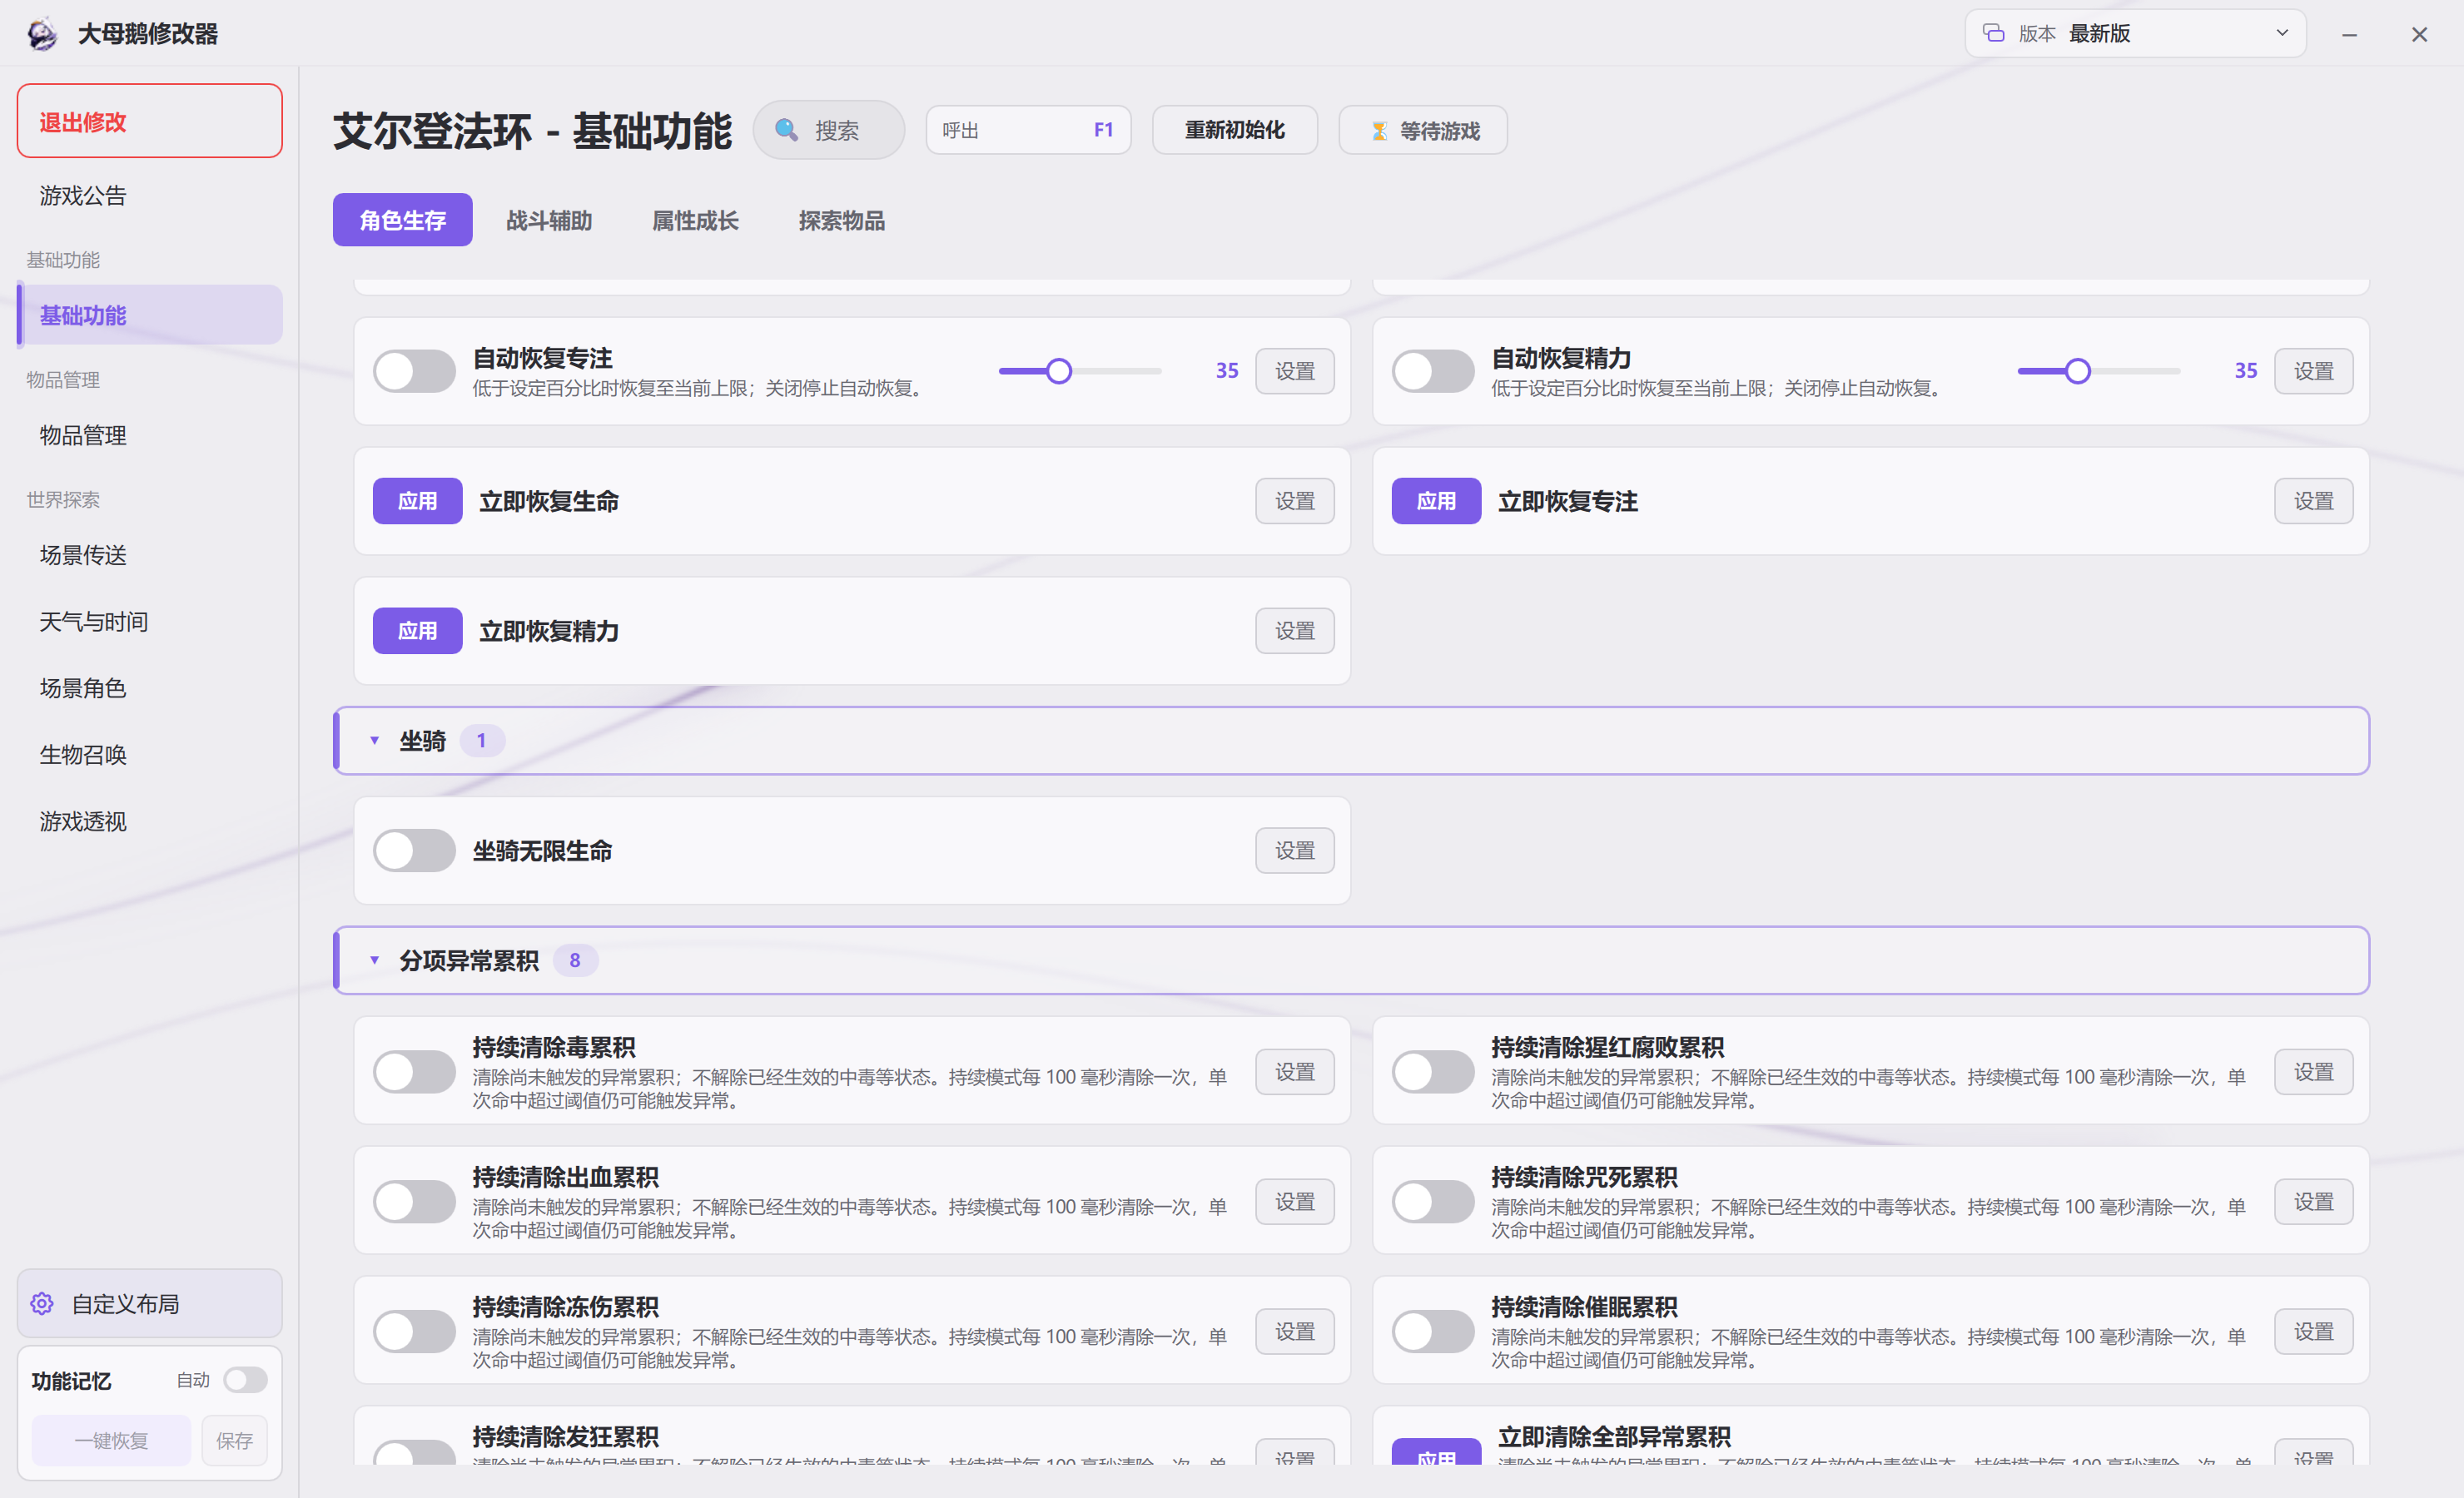Toggle 自动恢复专注 switch
This screenshot has height=1498, width=2464.
coord(414,371)
